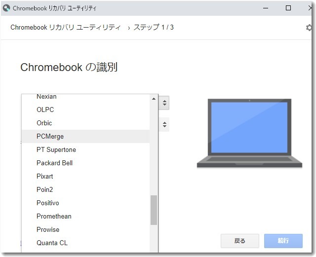Minimize the Recovery Utility window
This screenshot has width=316, height=257.
point(266,8)
